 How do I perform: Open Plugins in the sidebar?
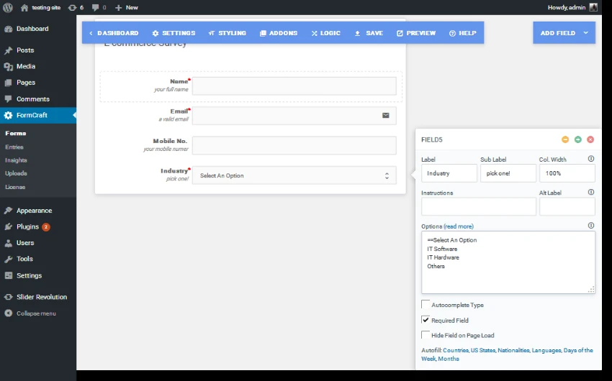(x=38, y=226)
